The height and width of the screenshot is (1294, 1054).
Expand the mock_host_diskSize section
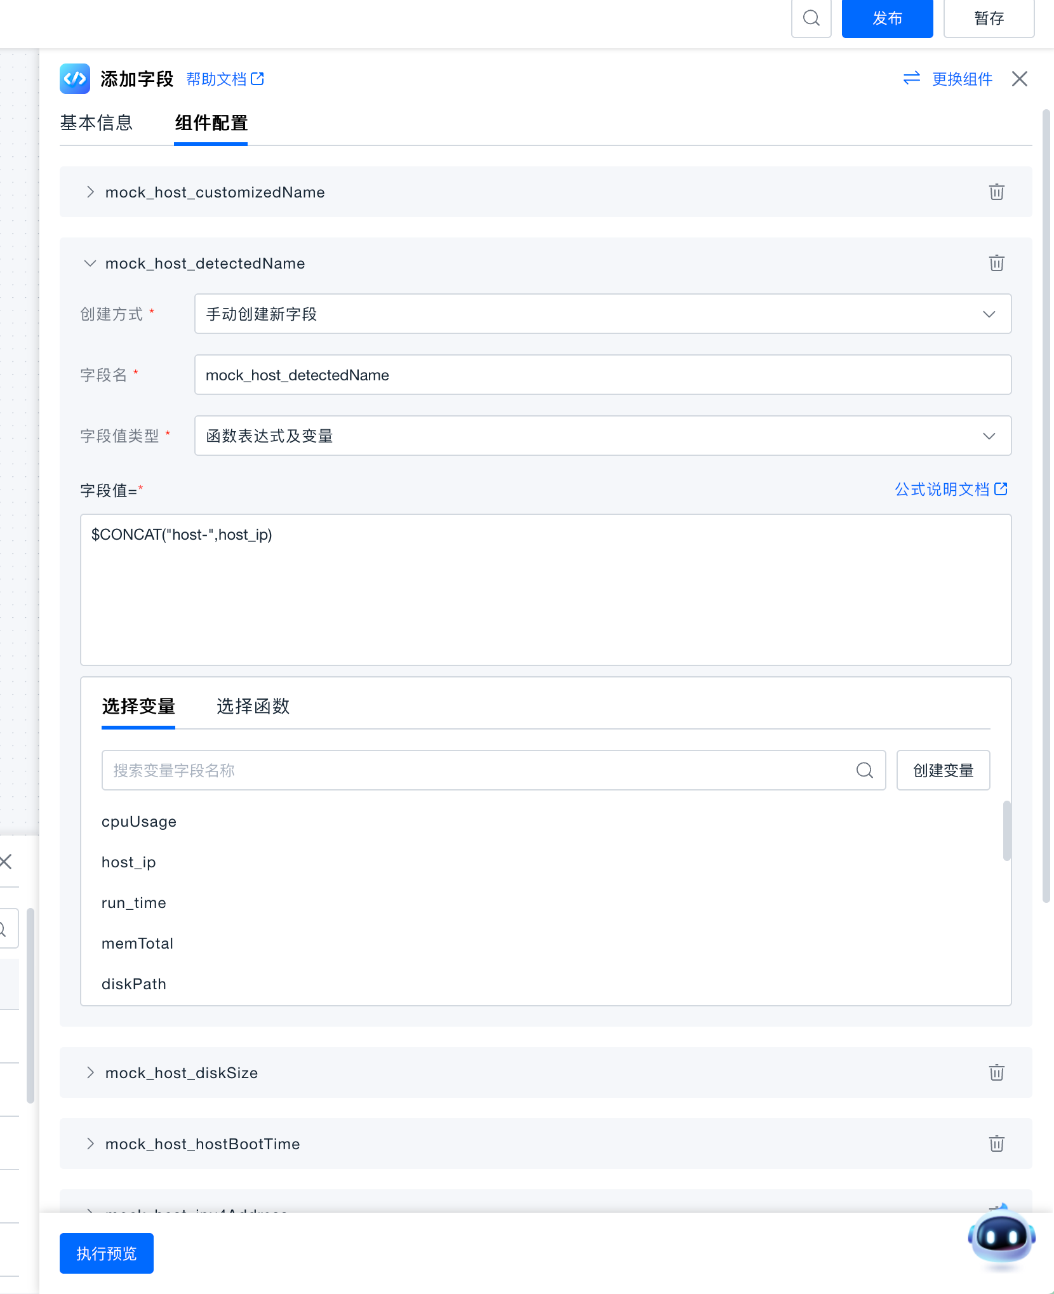coord(90,1072)
